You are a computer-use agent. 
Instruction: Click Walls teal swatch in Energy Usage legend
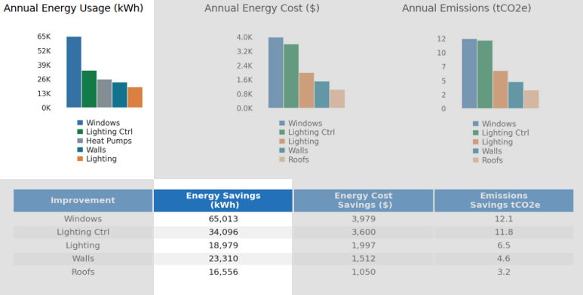point(80,150)
